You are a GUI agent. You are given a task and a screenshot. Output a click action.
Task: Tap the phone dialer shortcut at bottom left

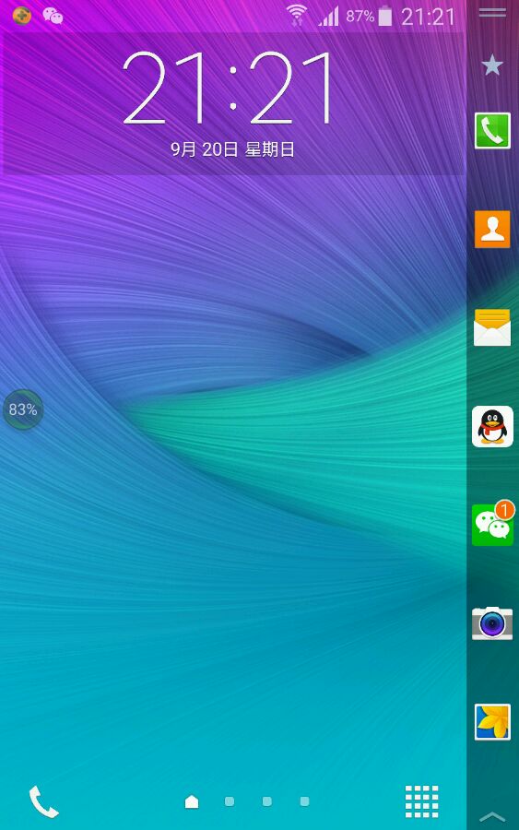click(43, 801)
